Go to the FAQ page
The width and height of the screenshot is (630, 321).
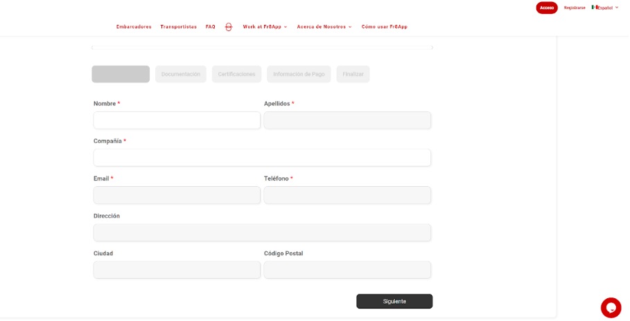(x=211, y=27)
